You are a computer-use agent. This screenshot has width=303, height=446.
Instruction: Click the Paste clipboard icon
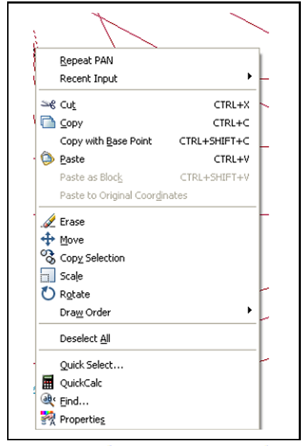(x=48, y=158)
